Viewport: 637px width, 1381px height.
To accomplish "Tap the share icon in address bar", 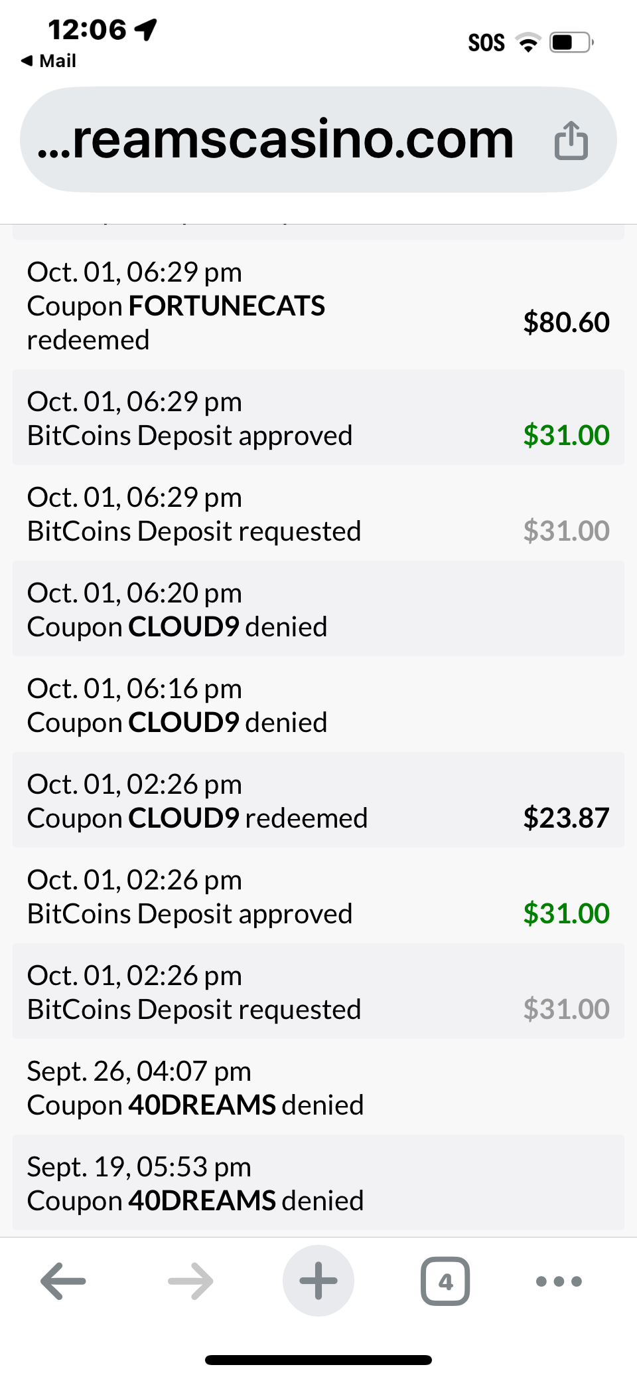I will (x=571, y=140).
